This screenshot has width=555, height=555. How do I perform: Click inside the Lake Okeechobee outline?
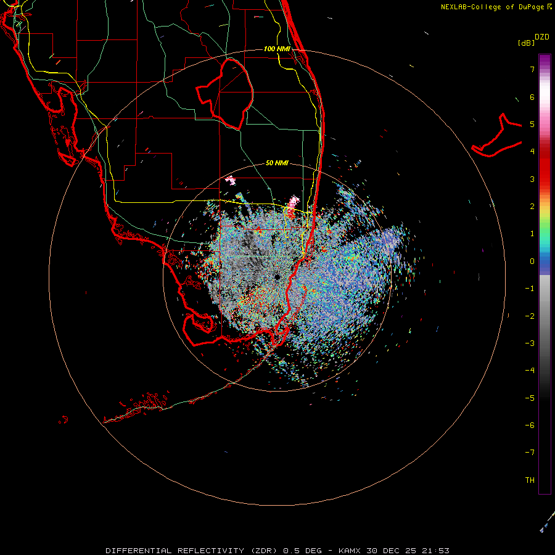tap(230, 94)
